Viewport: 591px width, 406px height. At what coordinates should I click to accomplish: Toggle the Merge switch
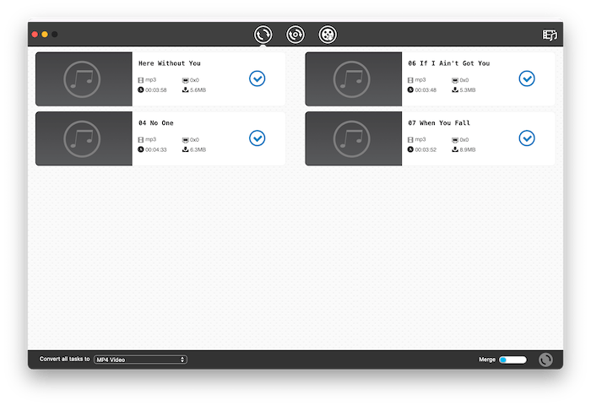point(512,360)
